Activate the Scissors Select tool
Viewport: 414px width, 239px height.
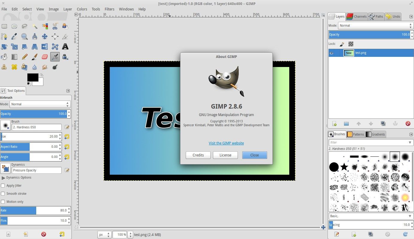click(x=55, y=26)
